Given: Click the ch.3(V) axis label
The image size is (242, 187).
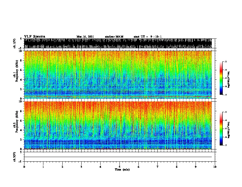Looking at the screenshot, I should coord(14,157).
